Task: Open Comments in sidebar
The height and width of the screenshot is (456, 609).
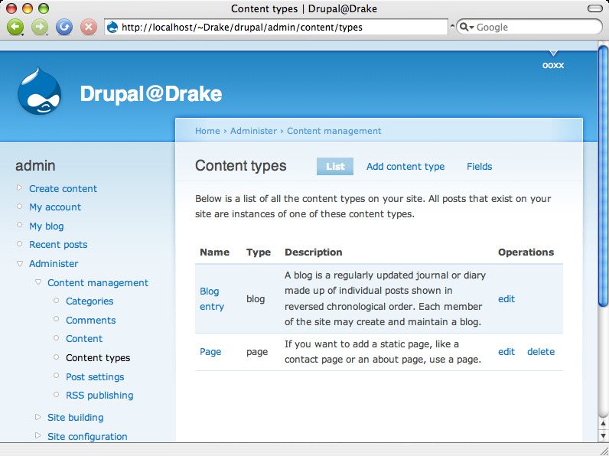Action: point(91,320)
